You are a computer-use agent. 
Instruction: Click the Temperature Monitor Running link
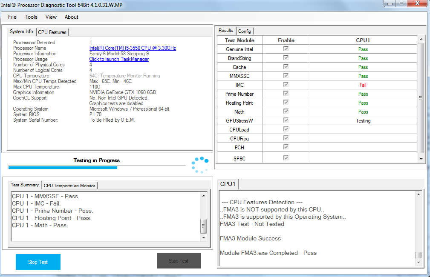(x=125, y=76)
